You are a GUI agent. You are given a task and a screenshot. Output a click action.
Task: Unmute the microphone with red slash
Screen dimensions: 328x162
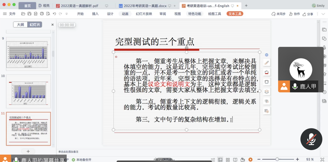311,139
